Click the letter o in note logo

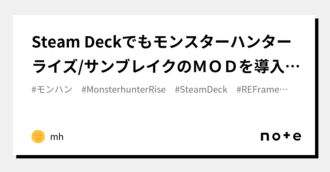[276, 137]
